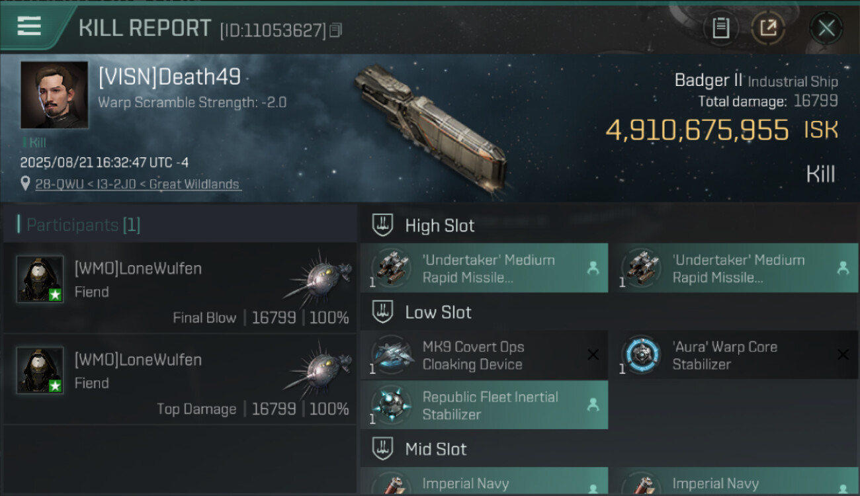The height and width of the screenshot is (496, 860).
Task: Click the Participants [1] header
Action: 83,225
